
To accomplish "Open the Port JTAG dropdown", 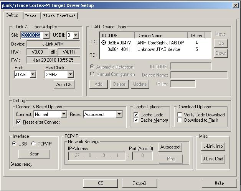I will click(x=33, y=75).
